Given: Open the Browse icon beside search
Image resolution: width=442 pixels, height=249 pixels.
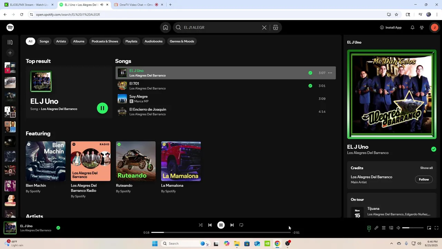Looking at the screenshot, I should point(276,27).
